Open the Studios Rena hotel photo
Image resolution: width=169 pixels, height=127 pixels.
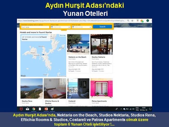click(32, 88)
